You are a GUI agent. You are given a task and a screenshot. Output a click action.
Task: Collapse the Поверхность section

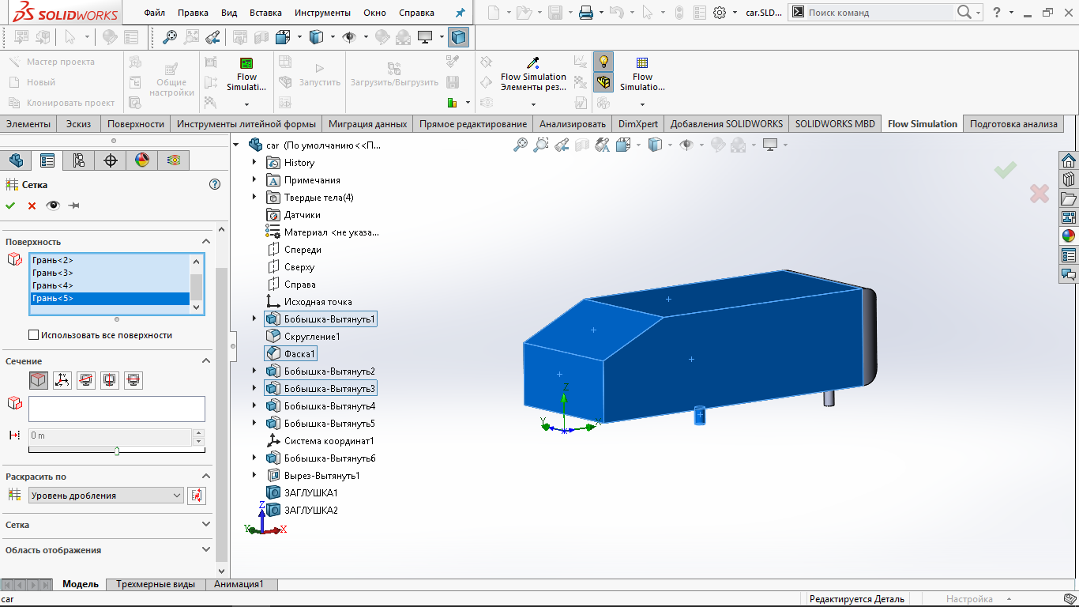(x=206, y=242)
